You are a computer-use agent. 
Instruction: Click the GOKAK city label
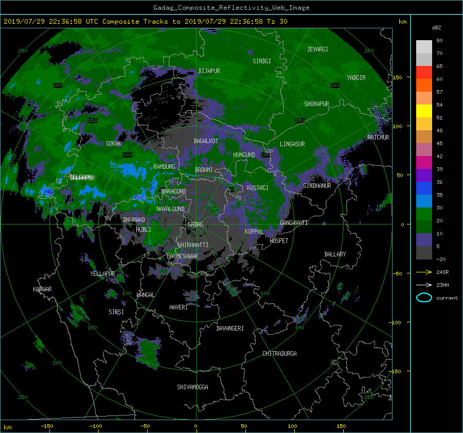[x=114, y=143]
